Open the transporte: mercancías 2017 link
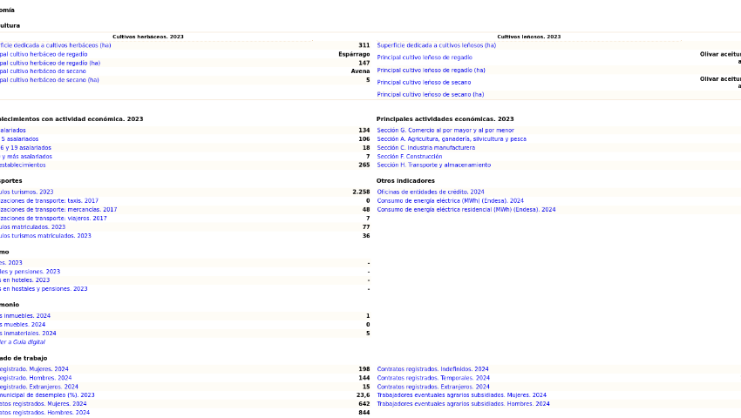 [x=58, y=210]
